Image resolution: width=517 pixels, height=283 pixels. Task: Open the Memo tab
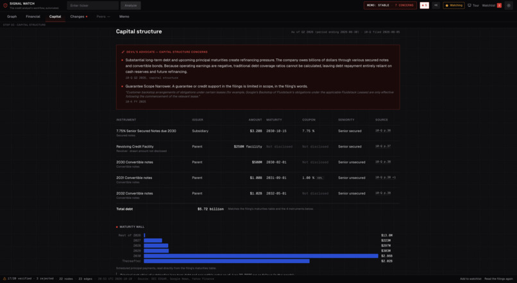[124, 17]
